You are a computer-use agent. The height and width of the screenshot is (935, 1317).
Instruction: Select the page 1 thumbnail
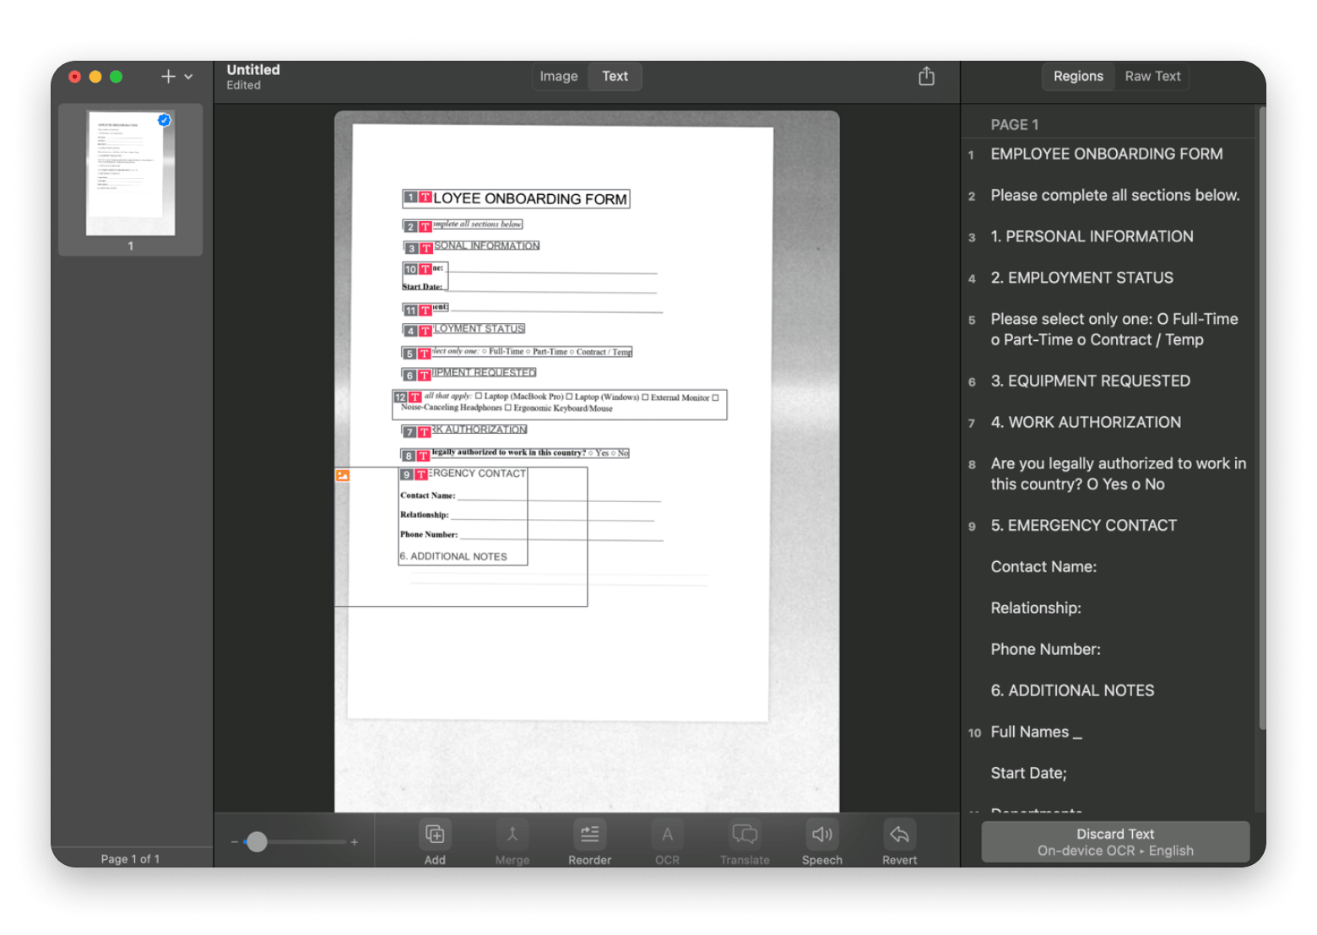(130, 175)
